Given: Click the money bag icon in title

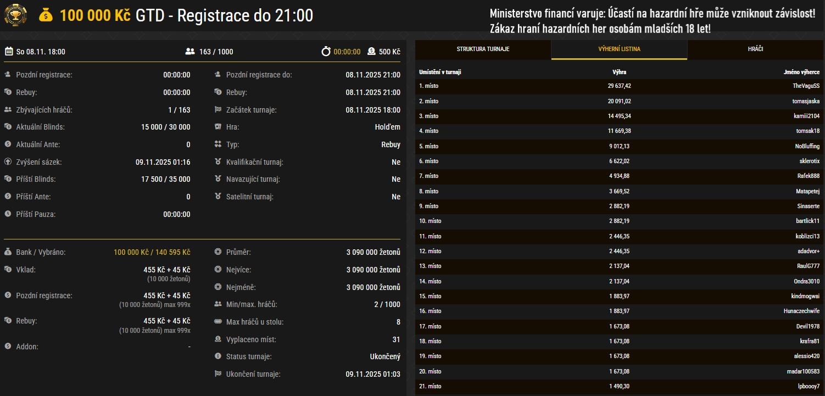Looking at the screenshot, I should coord(46,15).
